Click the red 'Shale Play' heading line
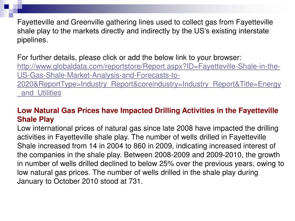Viewport: 295px width, 221px height. [x=35, y=119]
